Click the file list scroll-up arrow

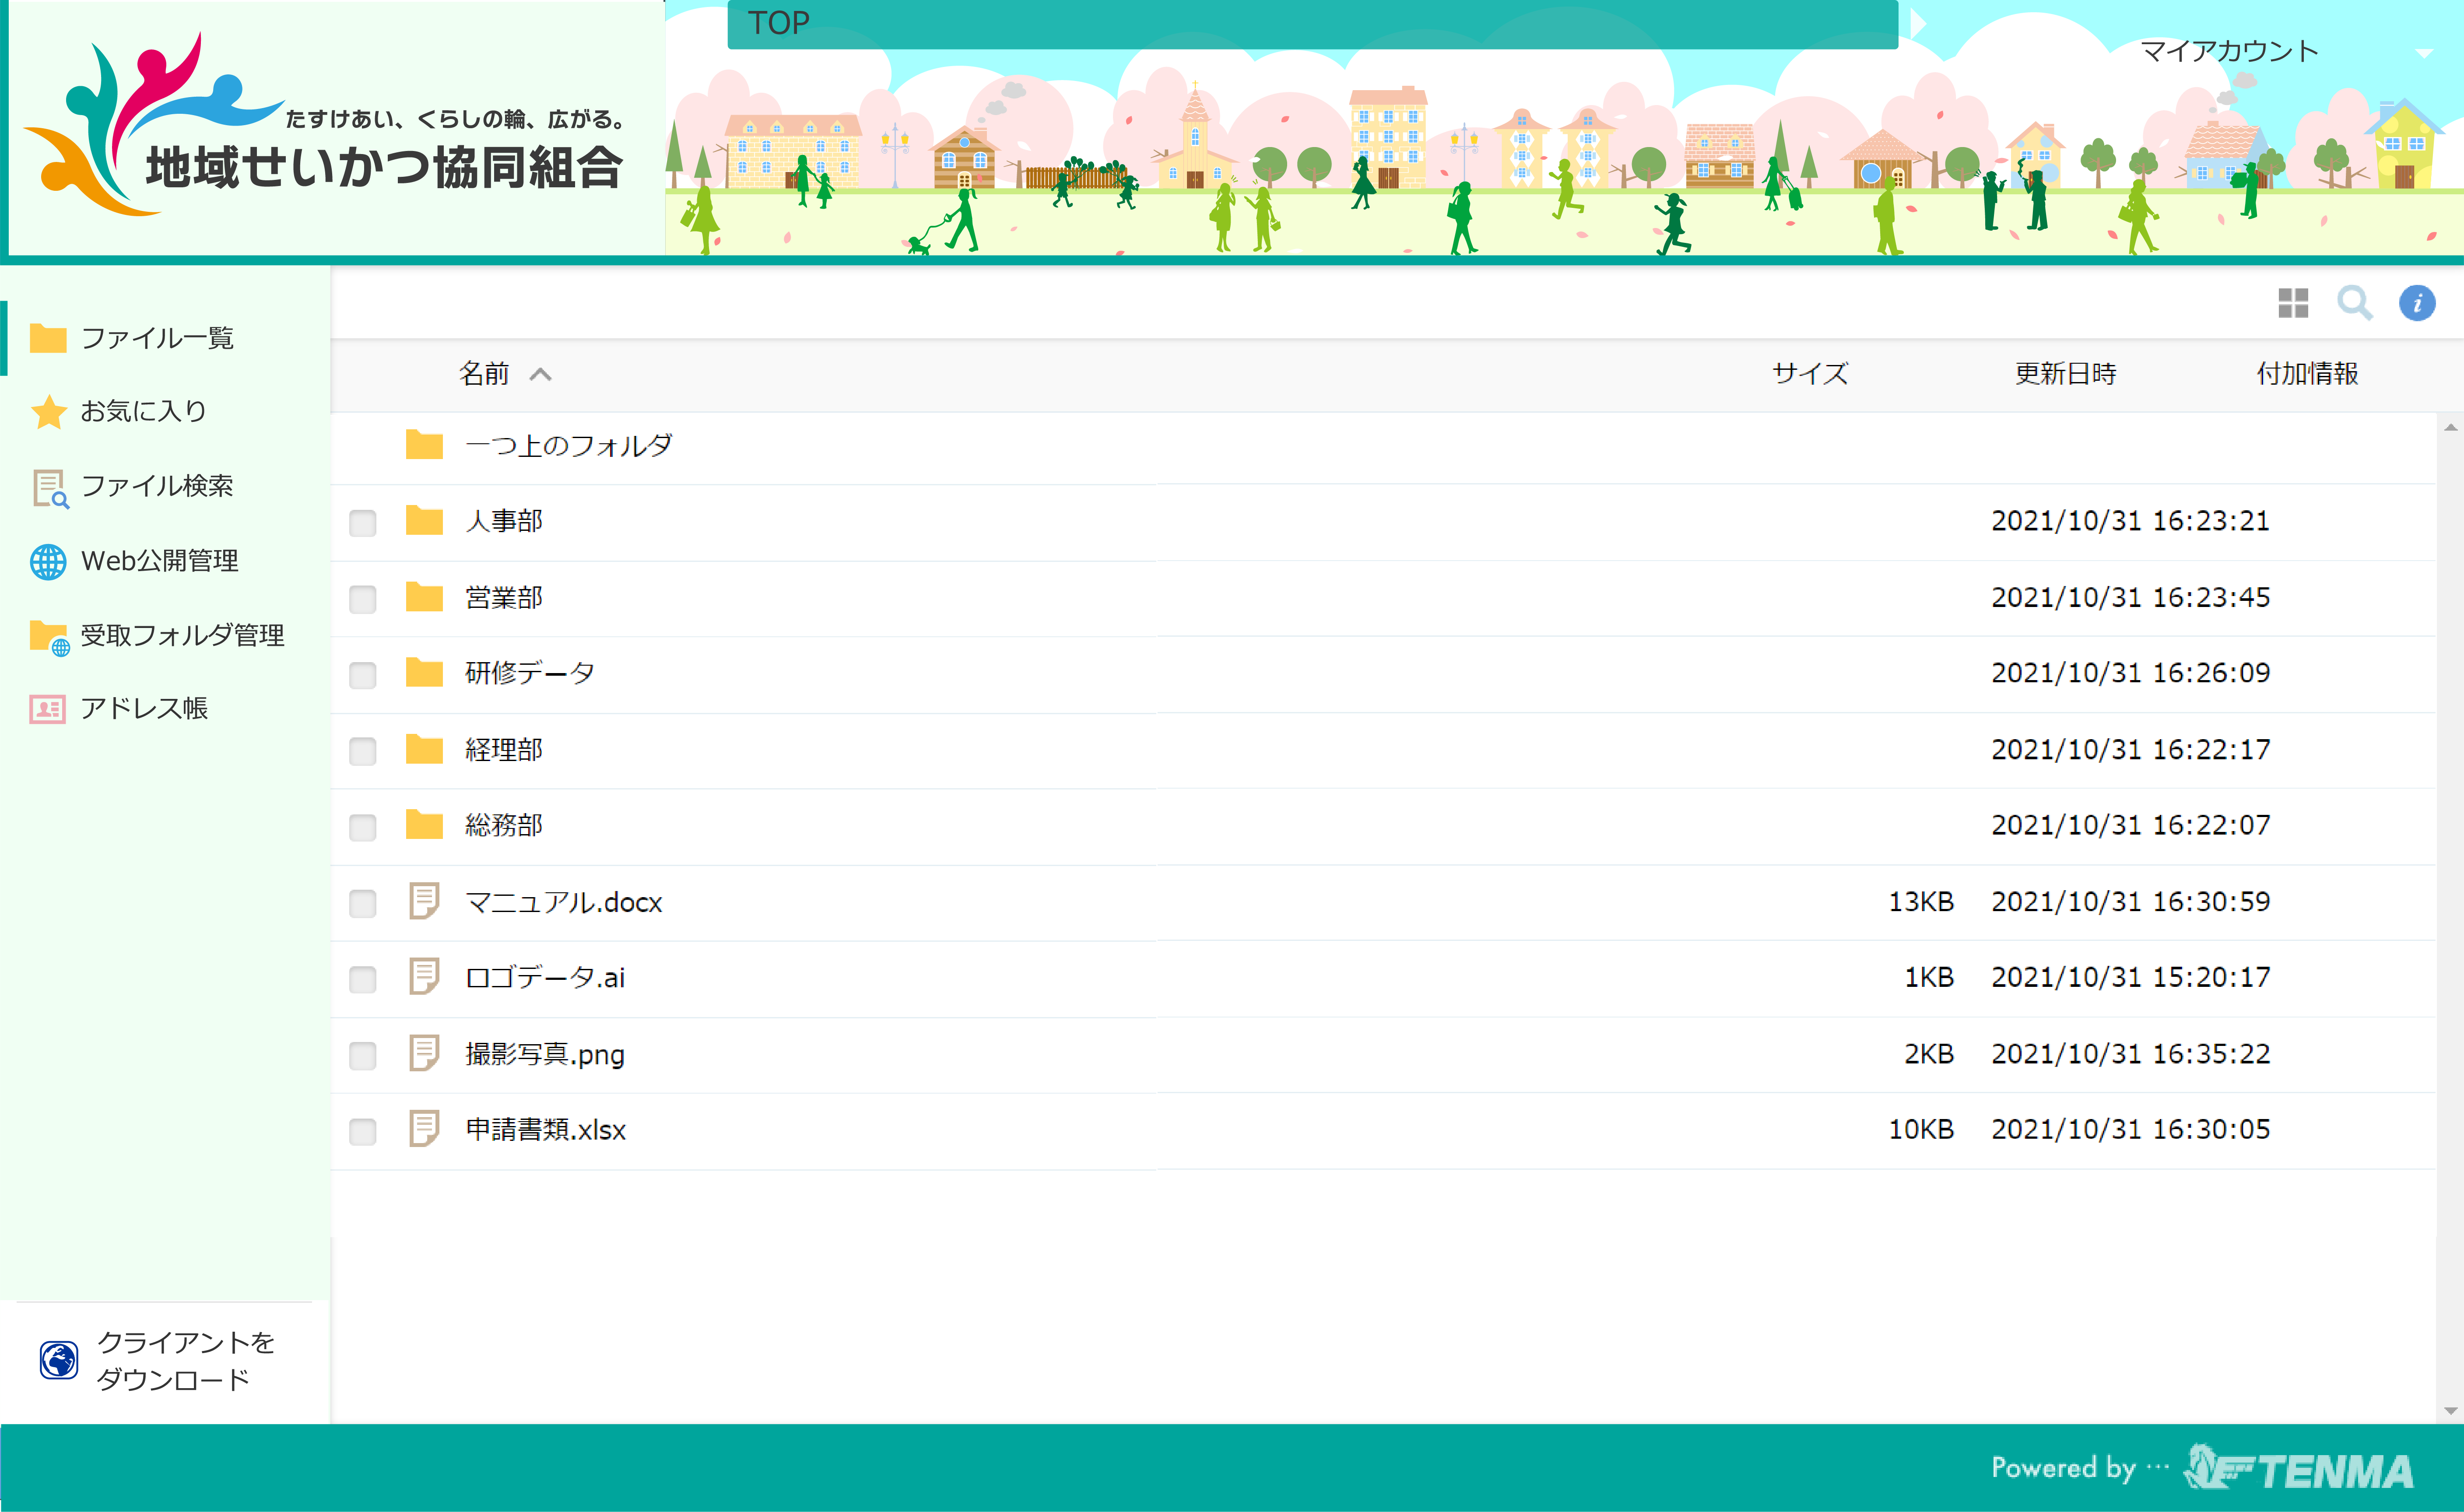click(x=2450, y=428)
